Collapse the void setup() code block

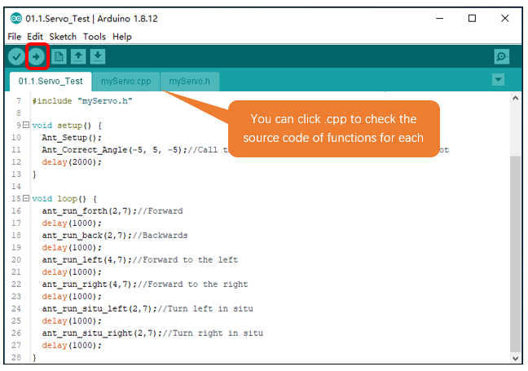coord(26,125)
